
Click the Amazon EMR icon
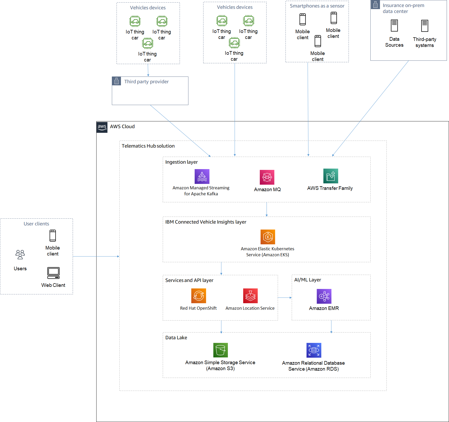(324, 296)
